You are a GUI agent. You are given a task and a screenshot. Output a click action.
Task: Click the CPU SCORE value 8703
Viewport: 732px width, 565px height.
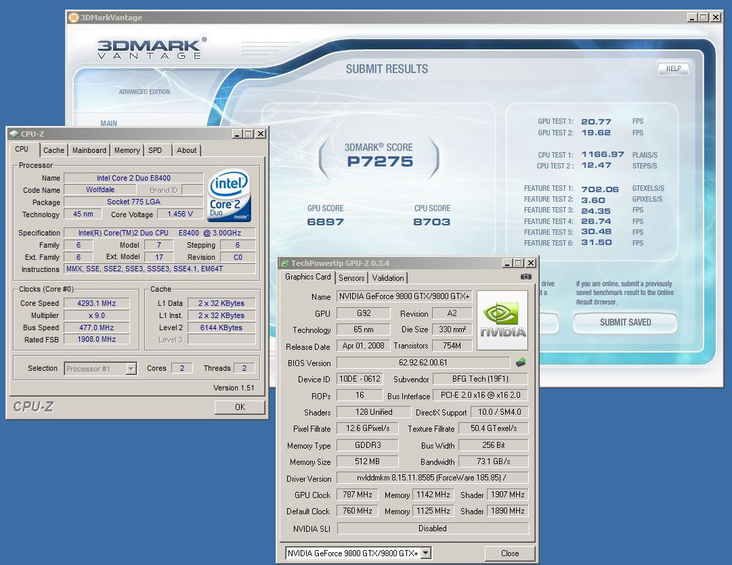tap(432, 222)
